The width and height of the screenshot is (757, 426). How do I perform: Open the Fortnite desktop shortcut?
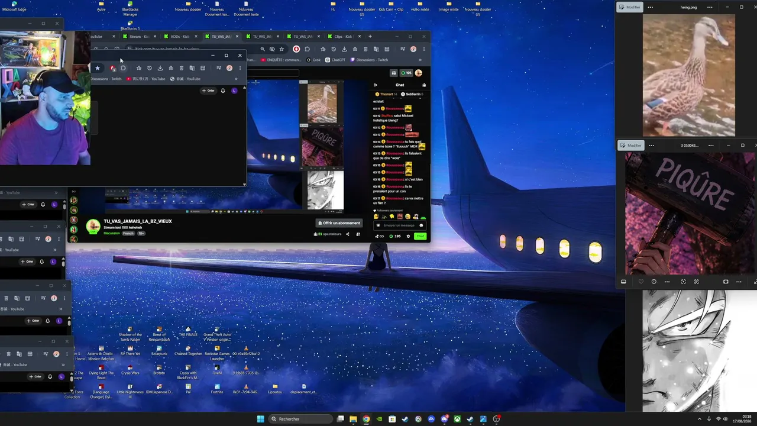pyautogui.click(x=217, y=388)
